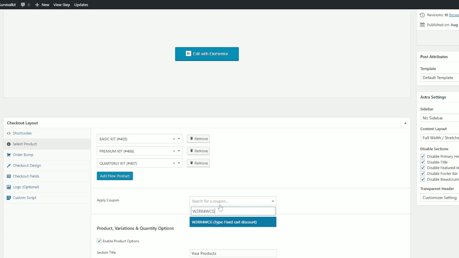Click the Custom Script page icon
Screen dimensions: 459x258
pyautogui.click(x=9, y=198)
